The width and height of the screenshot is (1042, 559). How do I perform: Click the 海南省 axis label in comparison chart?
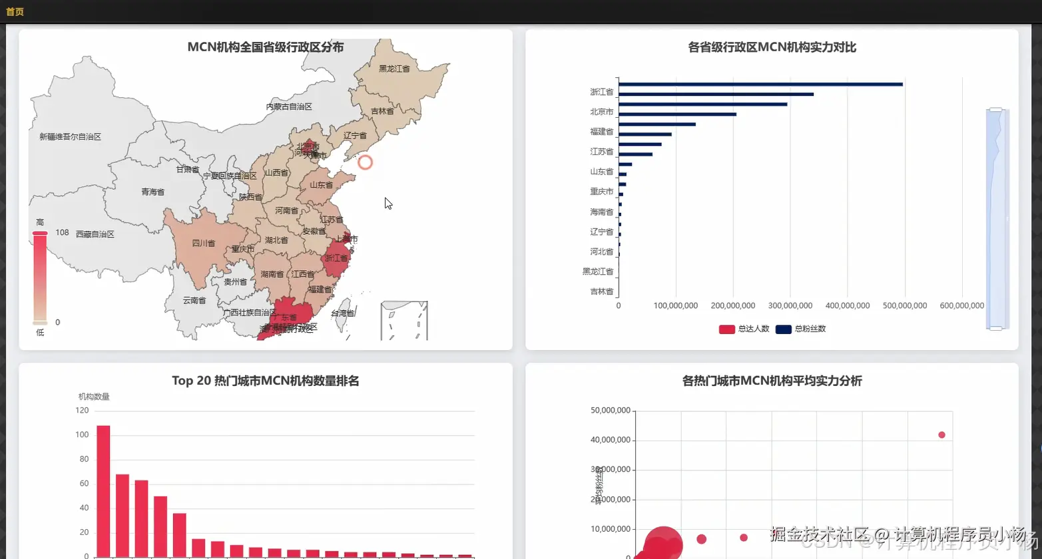click(x=602, y=212)
